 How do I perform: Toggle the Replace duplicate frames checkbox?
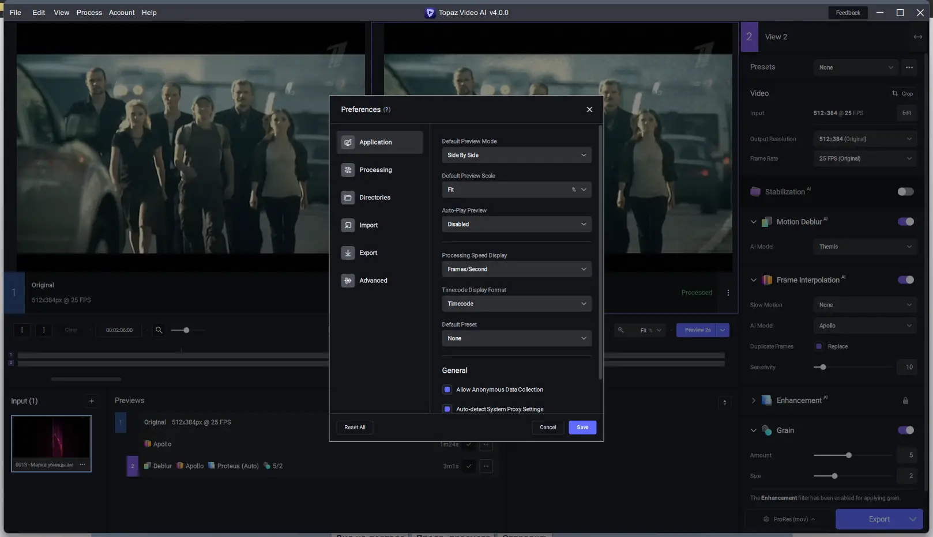[819, 346]
